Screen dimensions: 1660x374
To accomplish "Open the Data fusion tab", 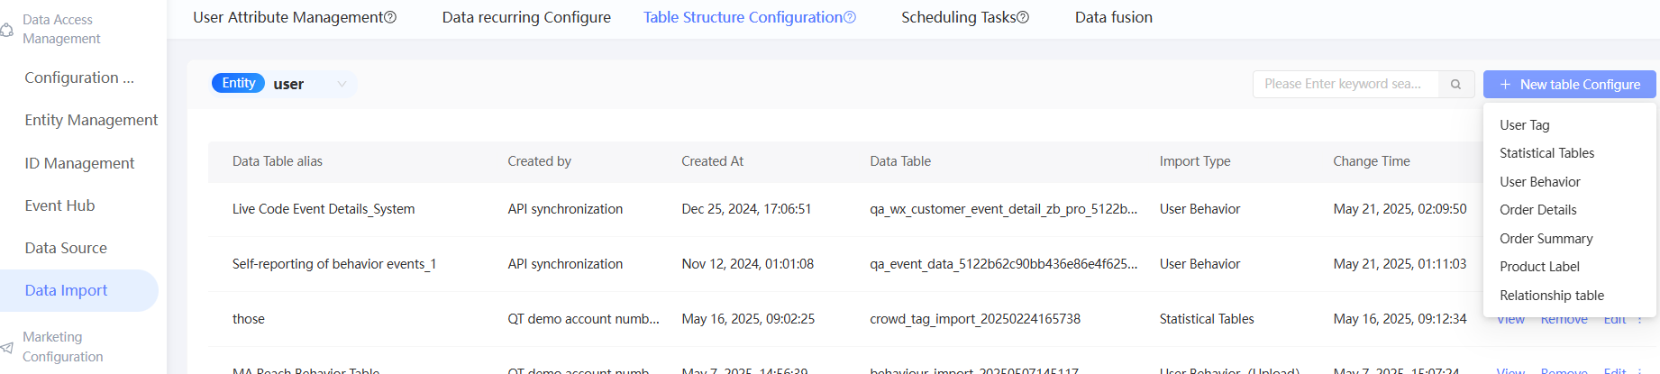I will tap(1113, 17).
